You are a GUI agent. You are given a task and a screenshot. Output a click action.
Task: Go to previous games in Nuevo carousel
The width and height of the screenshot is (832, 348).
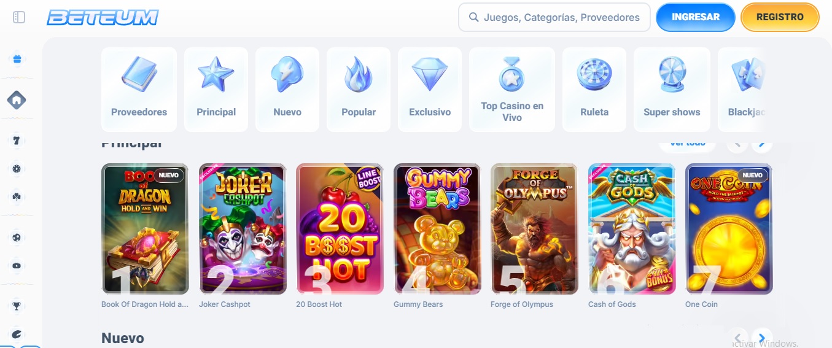(x=737, y=338)
